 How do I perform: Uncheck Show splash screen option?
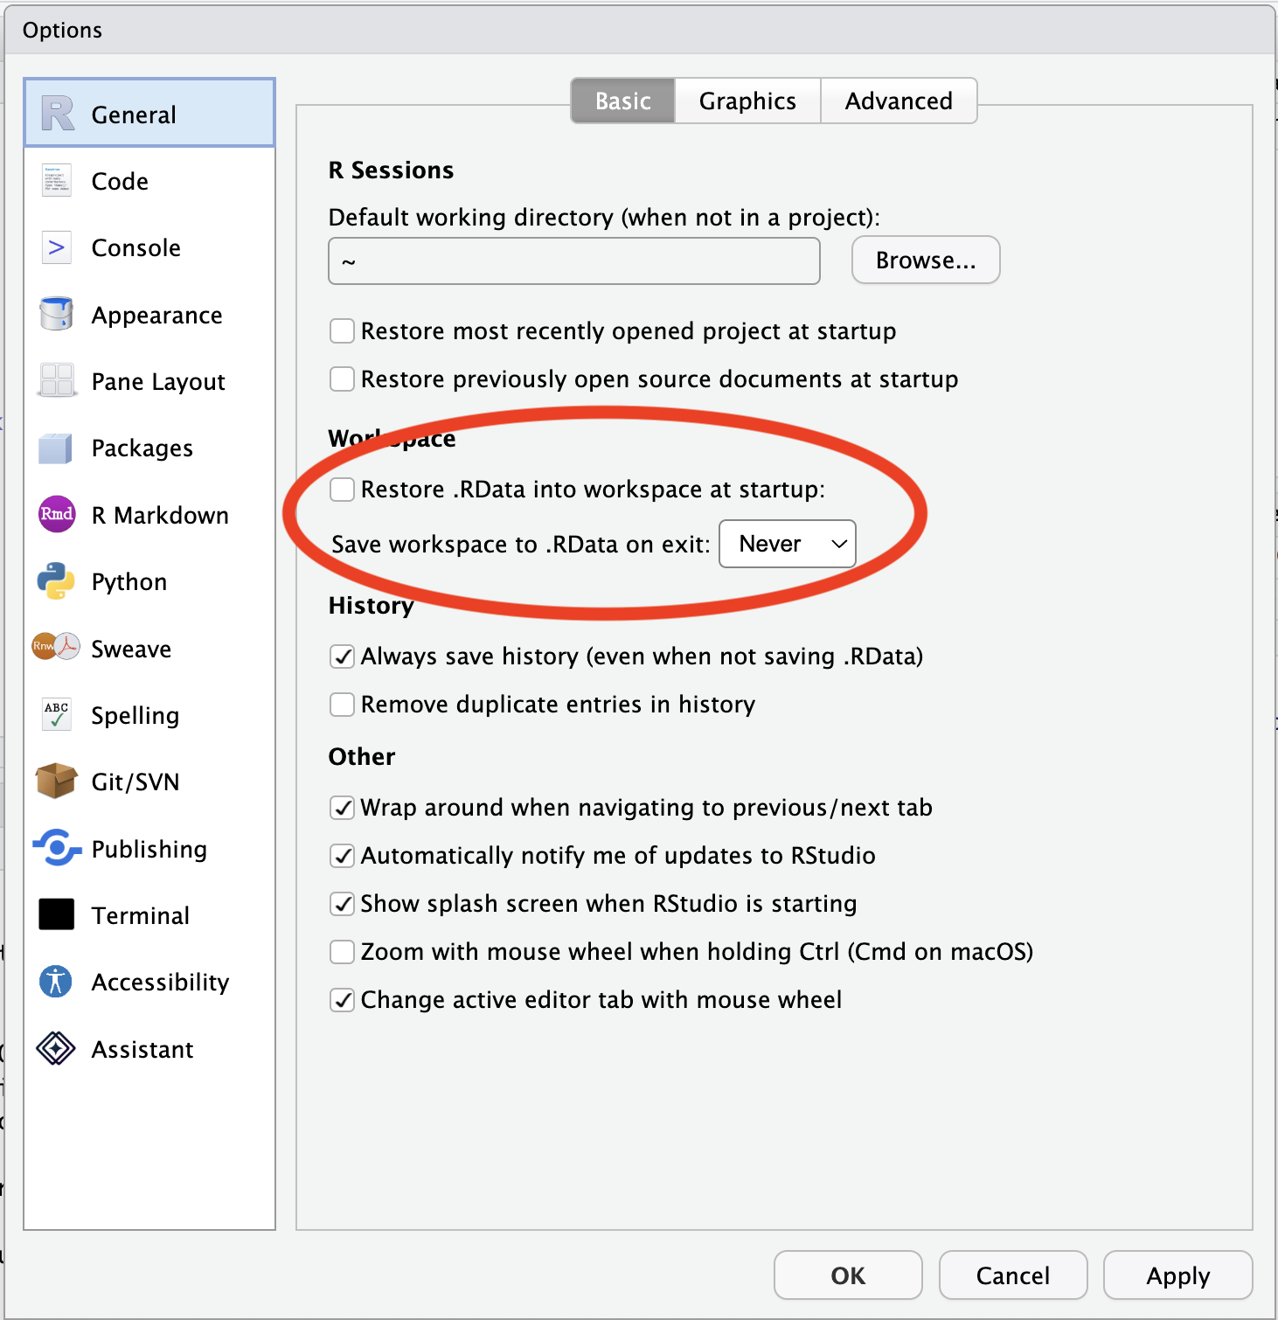tap(342, 904)
